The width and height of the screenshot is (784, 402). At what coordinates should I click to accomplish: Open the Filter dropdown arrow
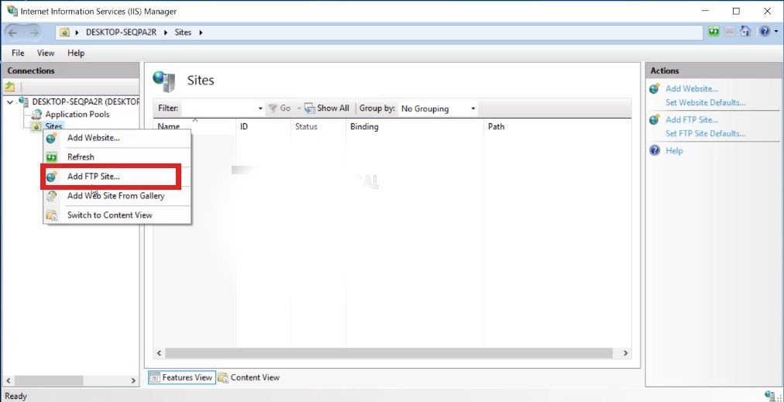[x=260, y=108]
